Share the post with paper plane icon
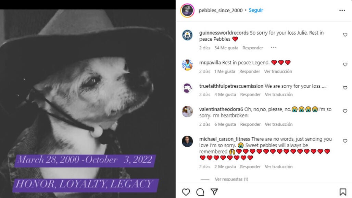 [x=214, y=192]
